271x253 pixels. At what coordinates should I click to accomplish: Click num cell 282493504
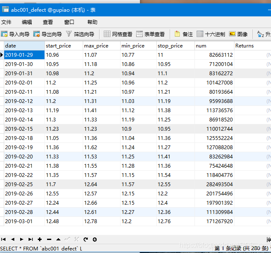214,184
